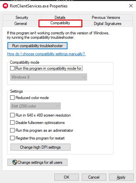Screen dimensions: 136x183
Task: Click Run compatibility troubleshooter button
Action: 37,46
